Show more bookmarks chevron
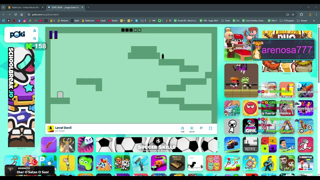Screen dimensions: 320x180 pyautogui.click(x=314, y=21)
